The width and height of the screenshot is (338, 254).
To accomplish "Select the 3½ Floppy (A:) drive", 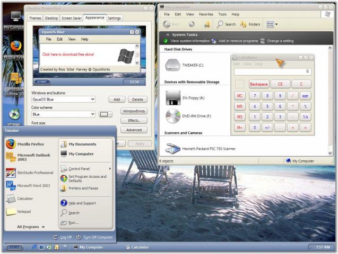I will click(185, 98).
